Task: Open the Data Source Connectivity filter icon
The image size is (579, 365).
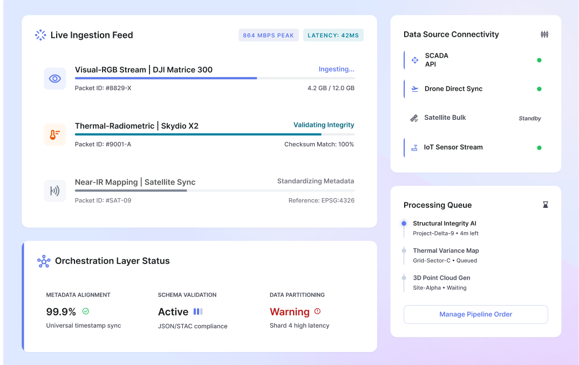Action: pos(544,33)
